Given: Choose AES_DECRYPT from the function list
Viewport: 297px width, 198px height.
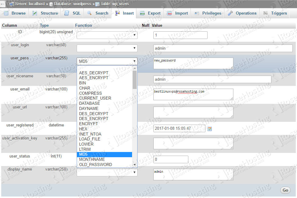Looking at the screenshot, I should [104, 73].
